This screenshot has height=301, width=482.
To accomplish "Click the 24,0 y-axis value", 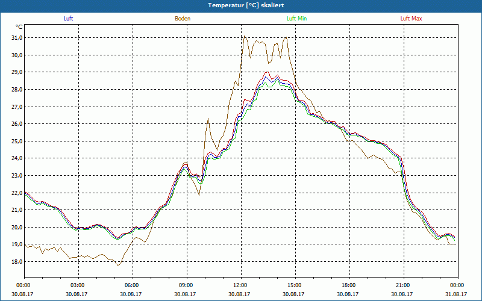I will [x=17, y=158].
